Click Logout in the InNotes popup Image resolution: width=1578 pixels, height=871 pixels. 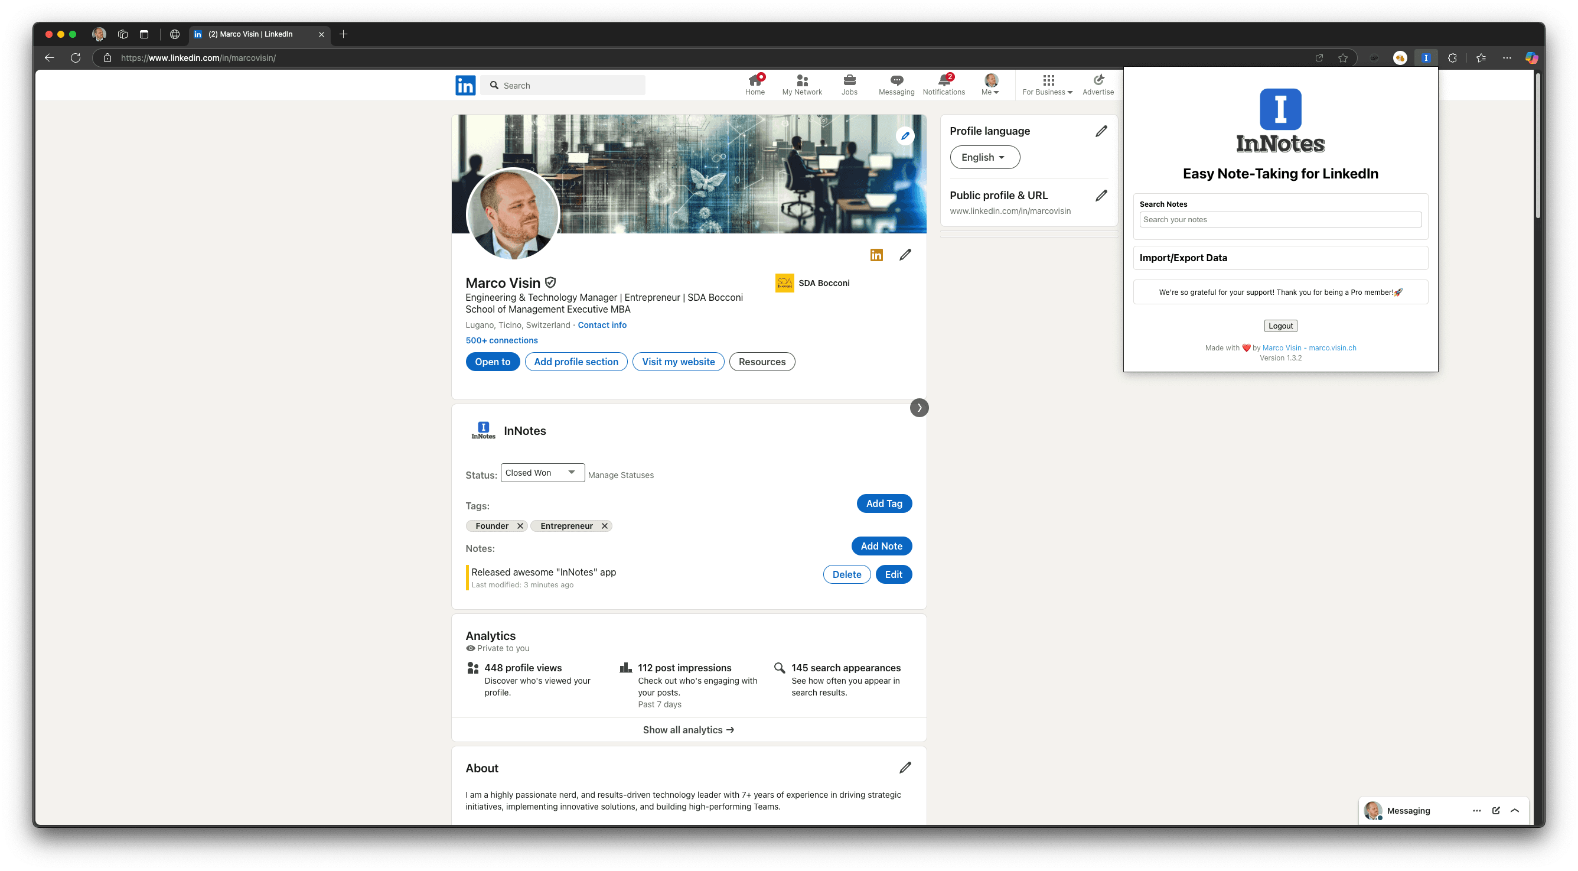pos(1280,326)
